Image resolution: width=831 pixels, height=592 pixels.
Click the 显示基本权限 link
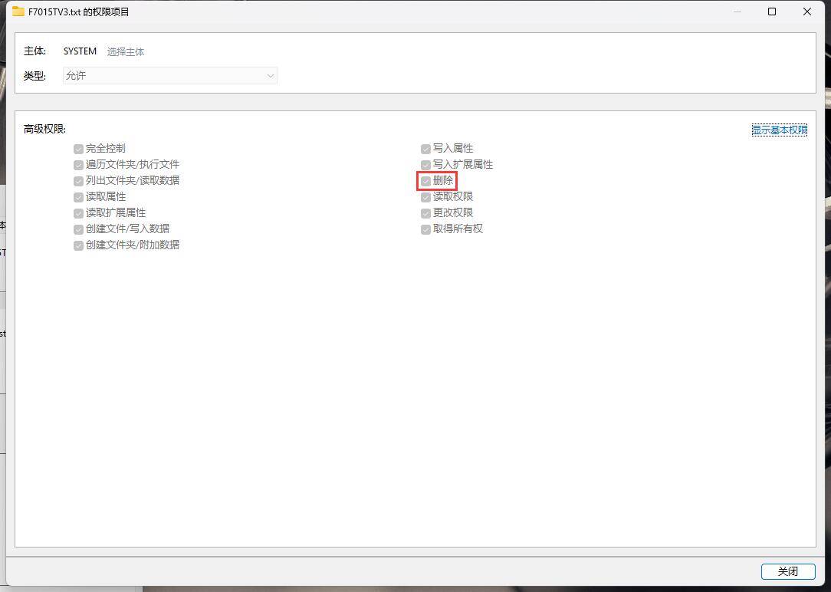(x=780, y=130)
